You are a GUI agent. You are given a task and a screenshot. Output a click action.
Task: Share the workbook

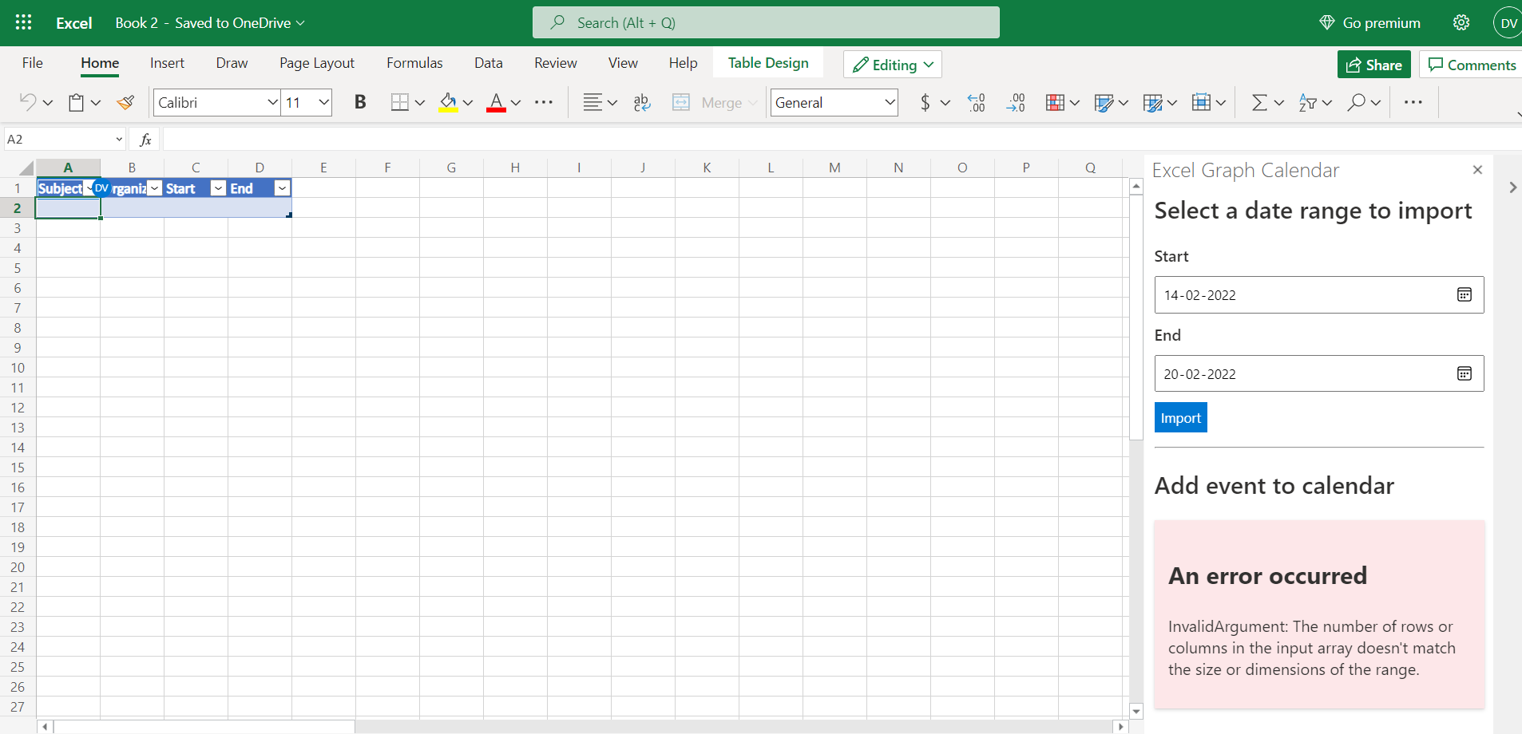click(x=1373, y=64)
